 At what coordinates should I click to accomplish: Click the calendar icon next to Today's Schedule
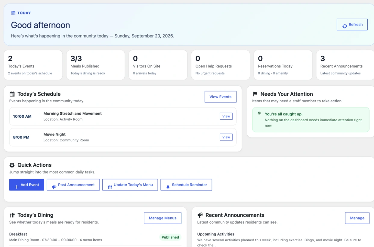pos(12,94)
